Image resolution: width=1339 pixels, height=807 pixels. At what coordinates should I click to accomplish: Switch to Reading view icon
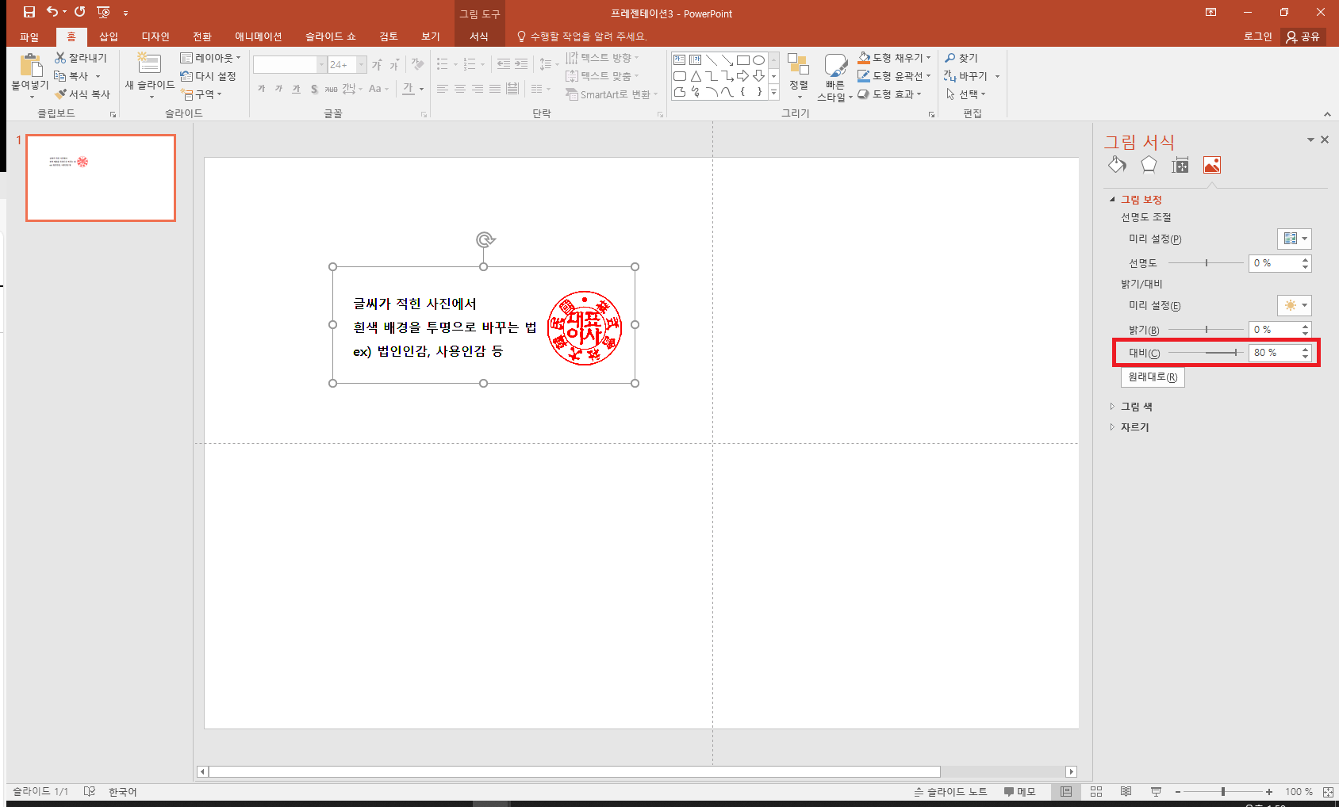tap(1126, 791)
